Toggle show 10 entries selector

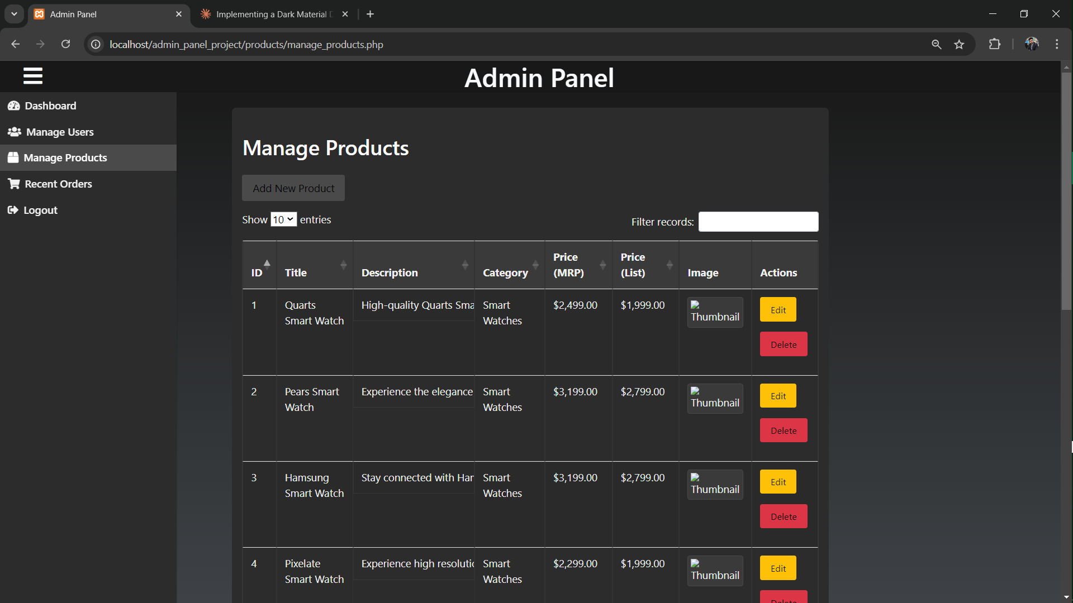click(283, 219)
